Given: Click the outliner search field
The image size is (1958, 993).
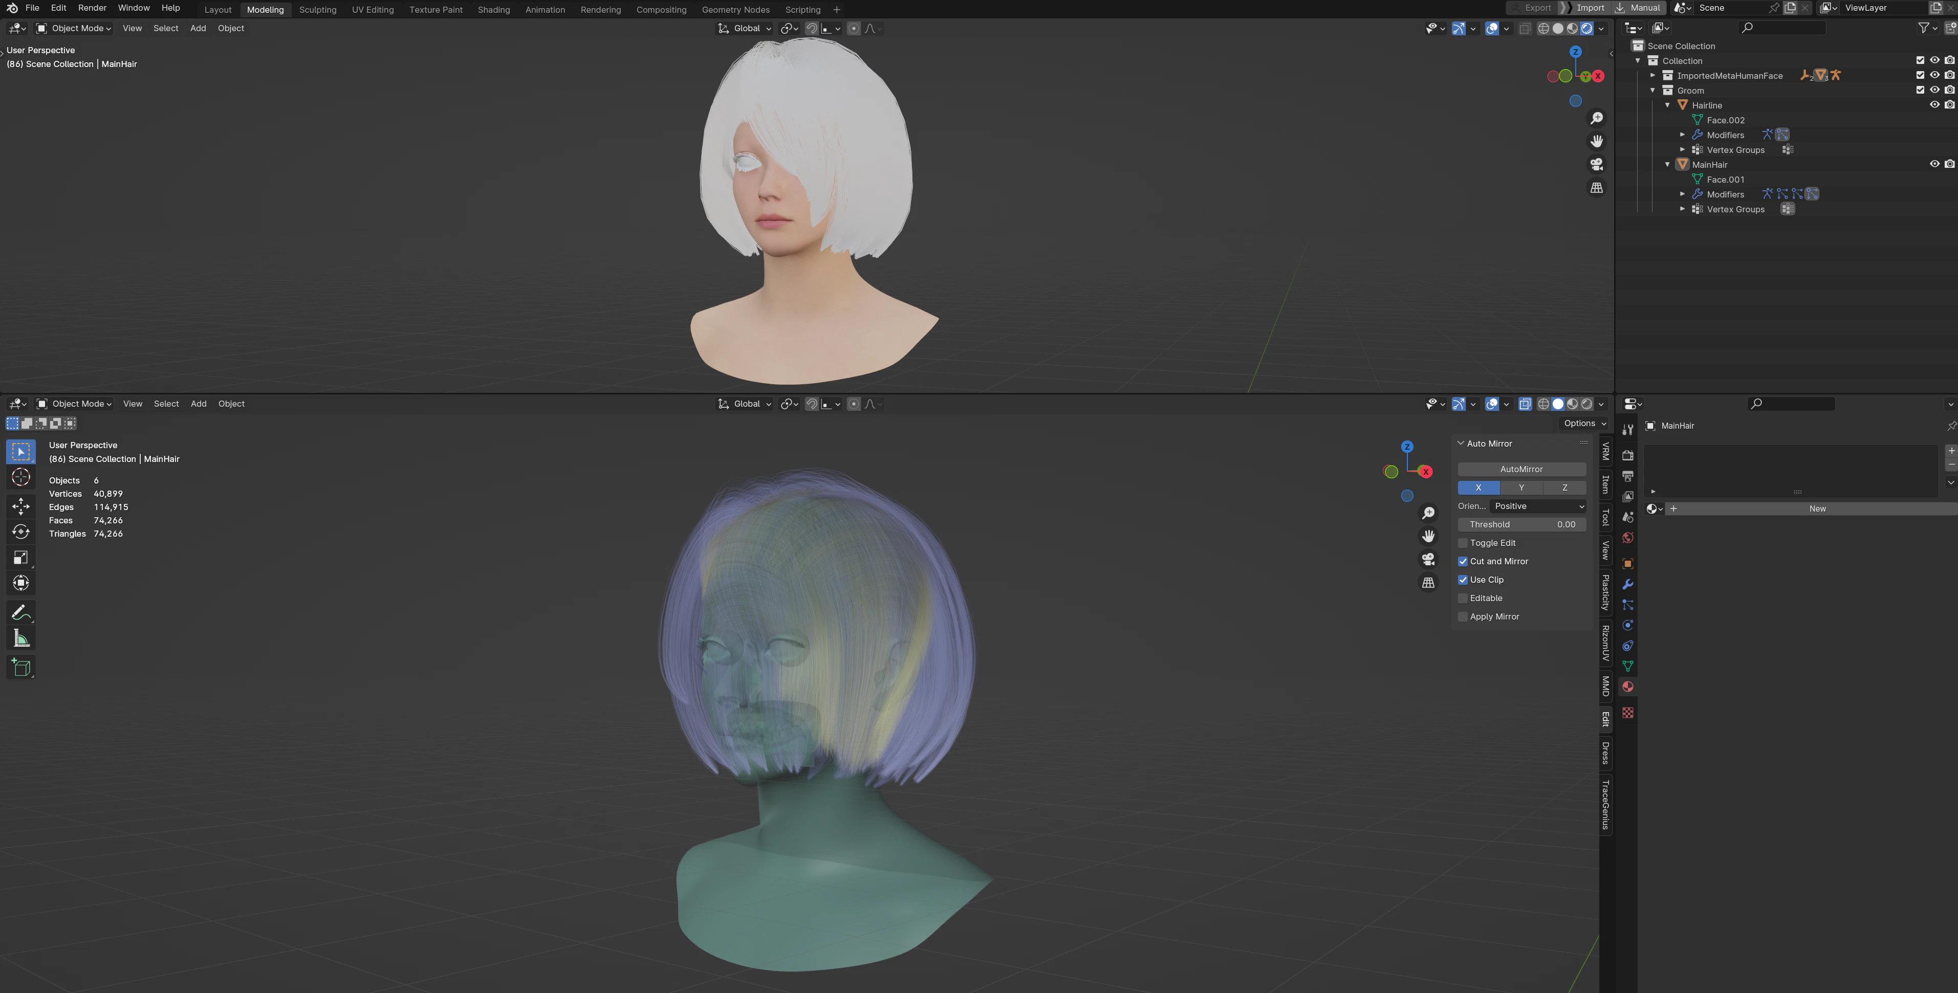Looking at the screenshot, I should [x=1782, y=27].
